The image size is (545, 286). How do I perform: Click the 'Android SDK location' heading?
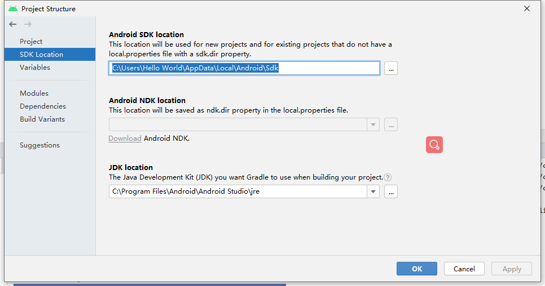click(x=146, y=35)
